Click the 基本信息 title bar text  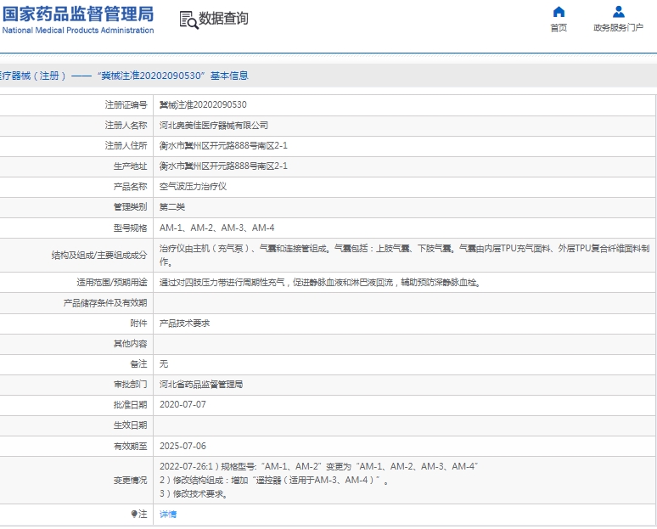tap(229, 76)
